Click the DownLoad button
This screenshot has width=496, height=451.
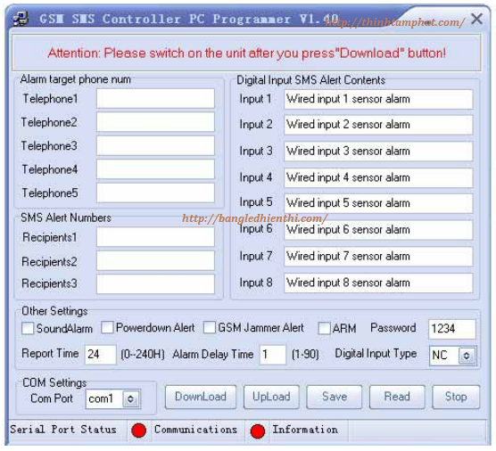click(201, 397)
